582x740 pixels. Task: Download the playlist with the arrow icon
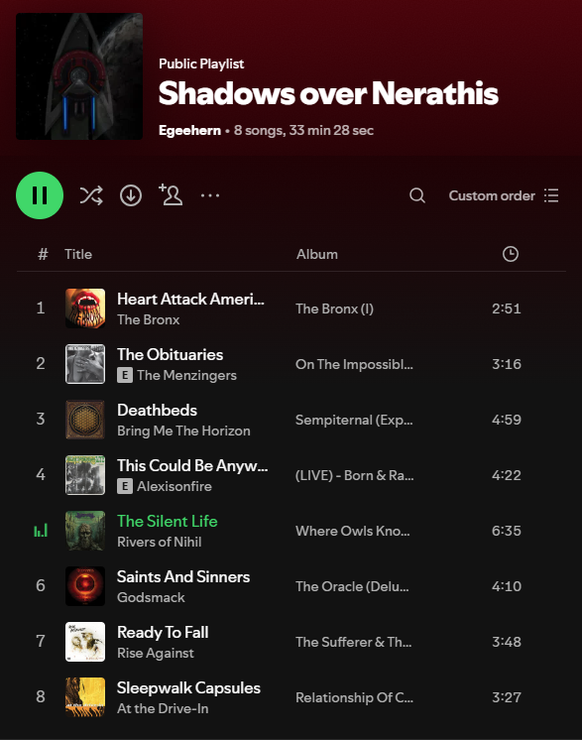click(x=131, y=195)
